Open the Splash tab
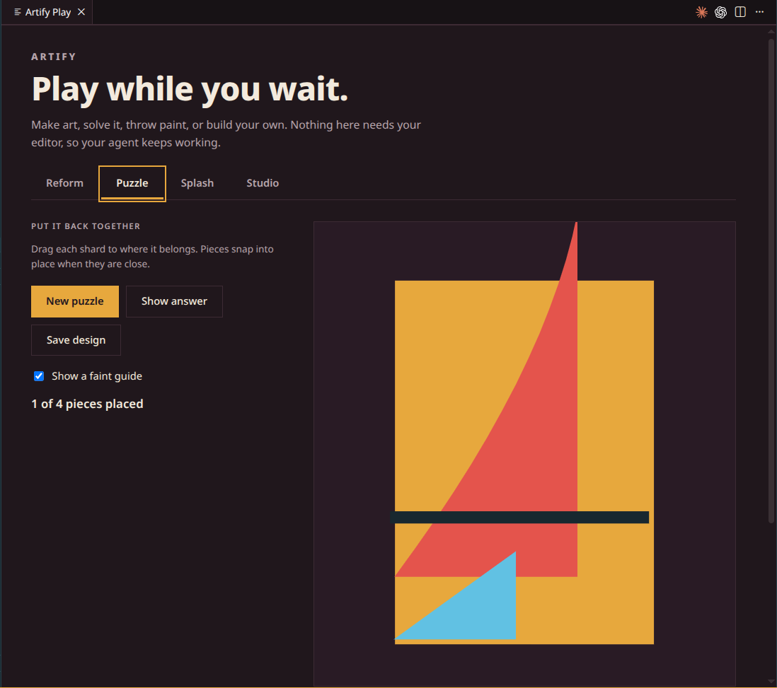Screen dimensions: 777x688 (x=197, y=182)
